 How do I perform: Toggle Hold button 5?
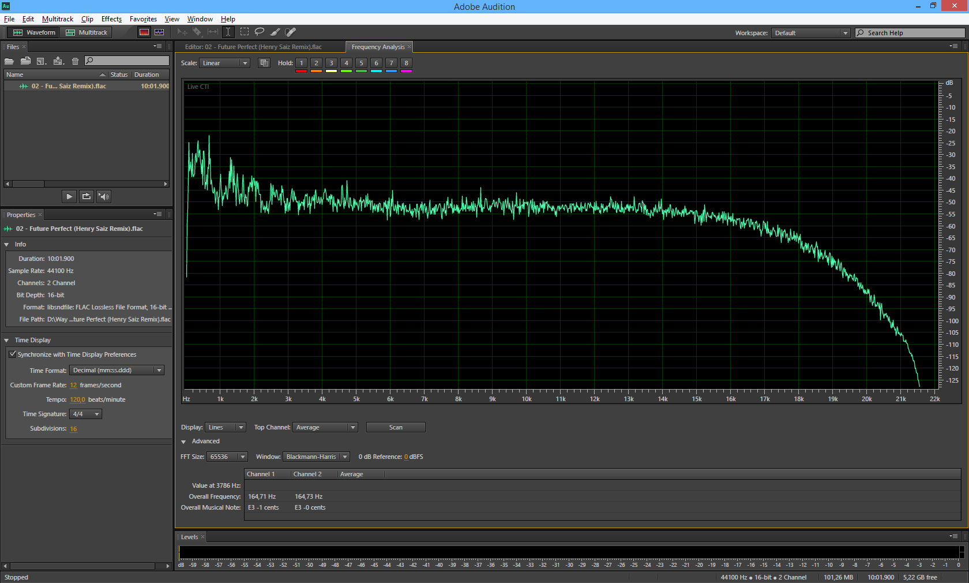click(361, 63)
